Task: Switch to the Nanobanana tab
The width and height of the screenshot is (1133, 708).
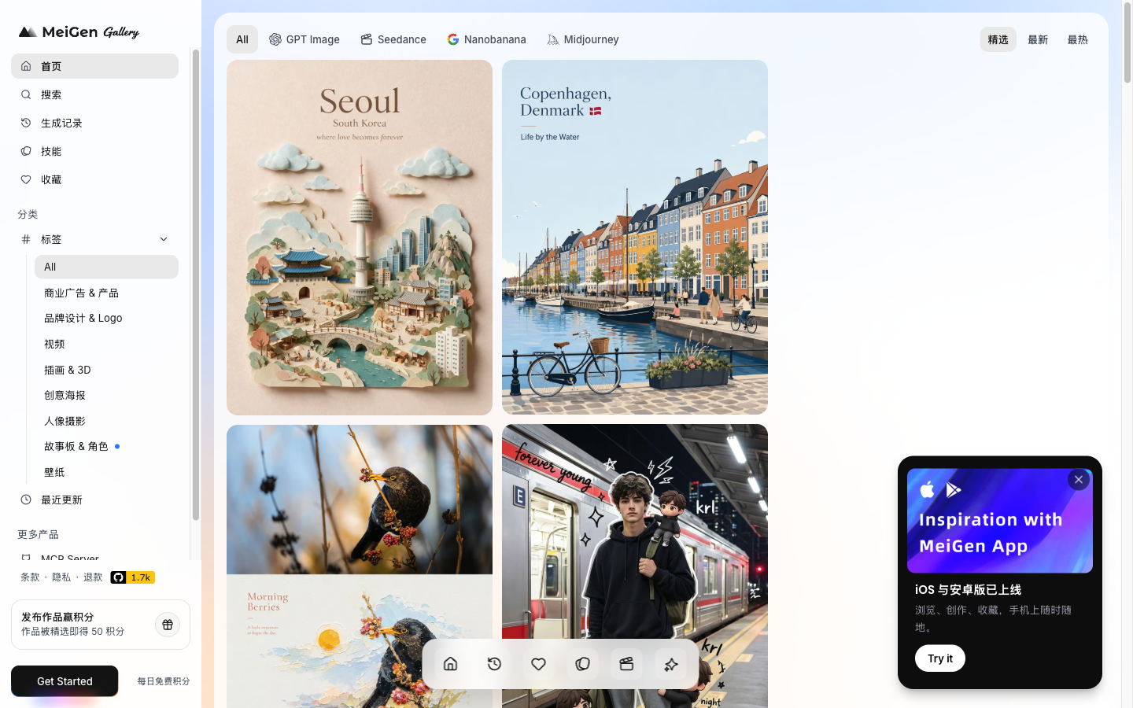Action: click(486, 39)
